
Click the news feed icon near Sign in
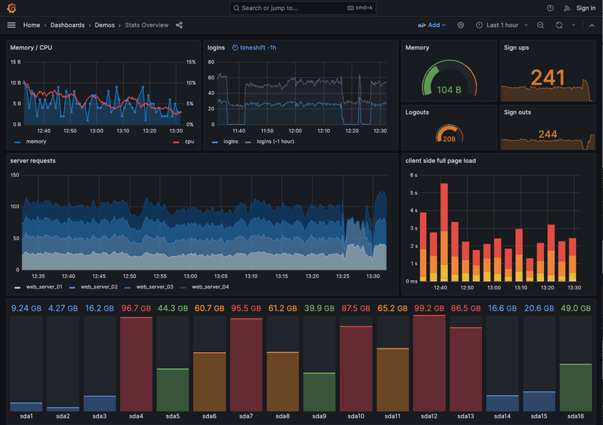(x=567, y=8)
